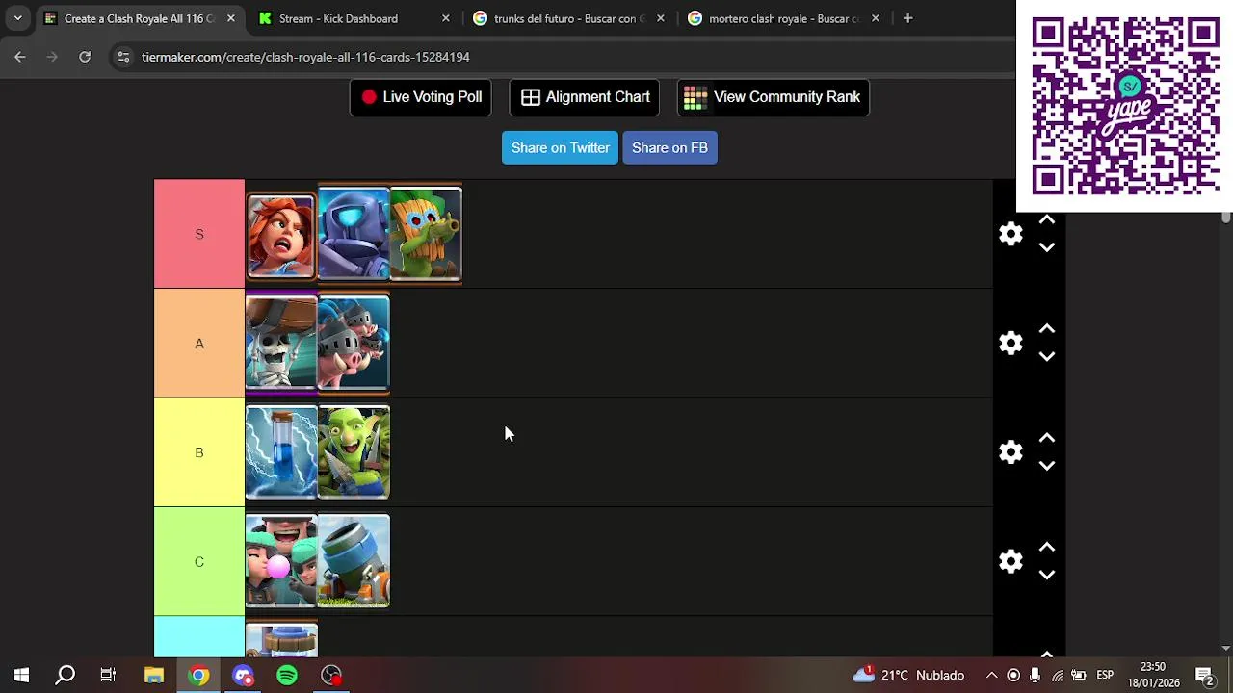View site information icon in address bar
This screenshot has width=1233, height=693.
coord(122,57)
